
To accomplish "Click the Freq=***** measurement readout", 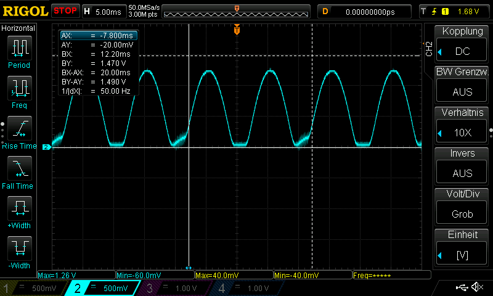I will [x=392, y=275].
